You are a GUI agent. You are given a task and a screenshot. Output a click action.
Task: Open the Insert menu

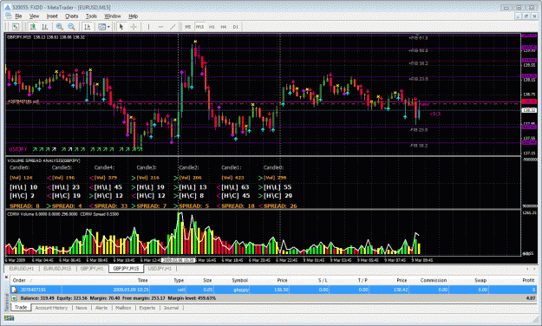[52, 16]
